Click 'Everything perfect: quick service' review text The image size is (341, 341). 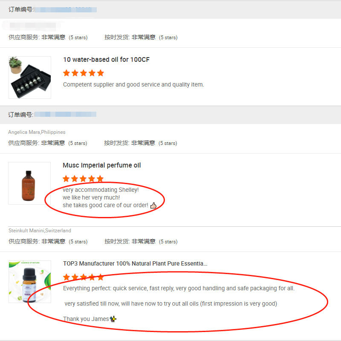[179, 288]
